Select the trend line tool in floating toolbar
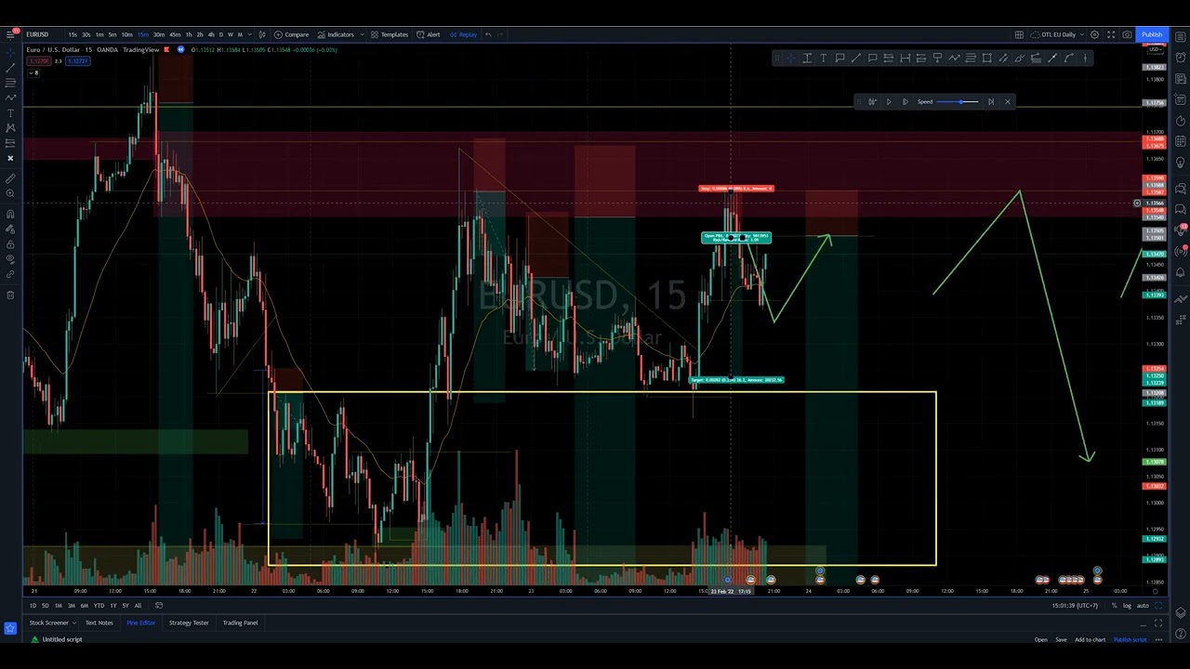 855,58
